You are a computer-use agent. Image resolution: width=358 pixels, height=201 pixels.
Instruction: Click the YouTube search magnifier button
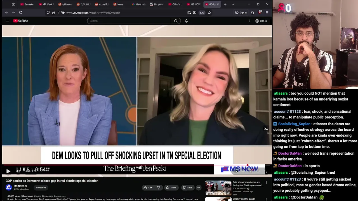pyautogui.click(x=176, y=21)
